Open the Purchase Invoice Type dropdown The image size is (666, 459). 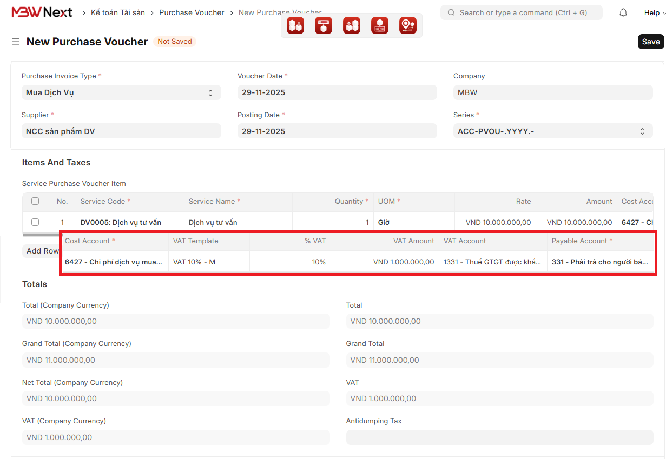[x=121, y=92]
